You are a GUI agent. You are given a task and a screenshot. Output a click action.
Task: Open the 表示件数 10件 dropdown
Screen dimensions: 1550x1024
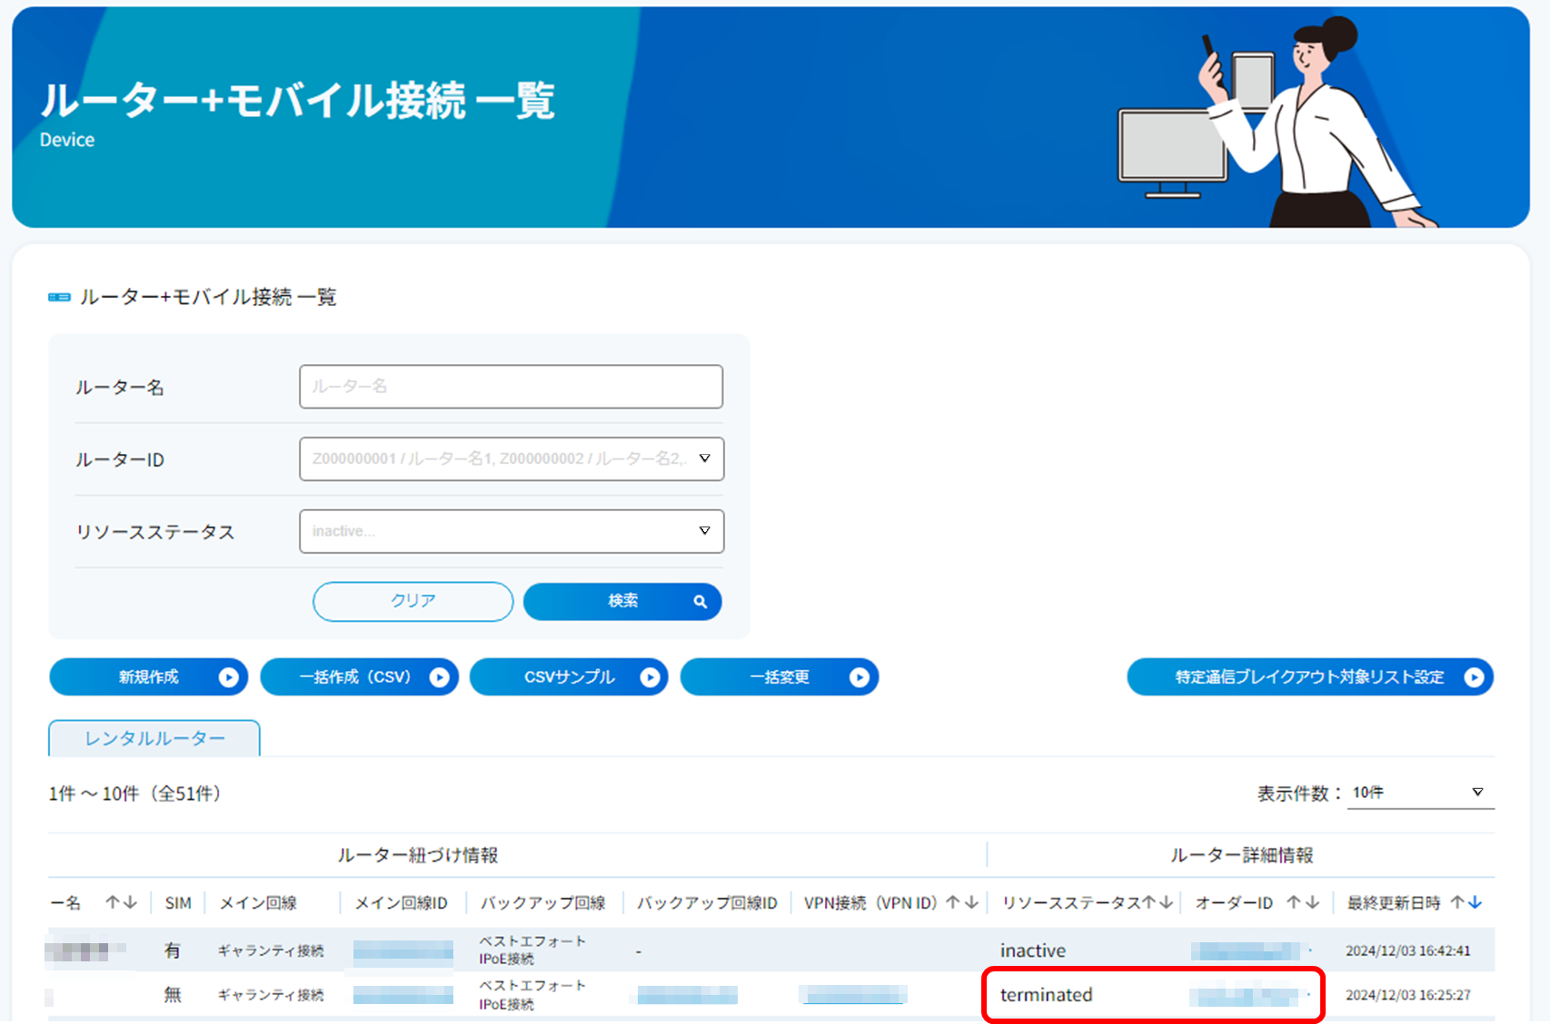(x=1422, y=793)
